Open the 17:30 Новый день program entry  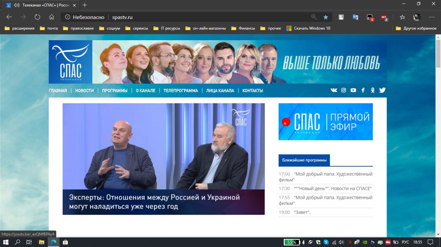tap(326, 188)
